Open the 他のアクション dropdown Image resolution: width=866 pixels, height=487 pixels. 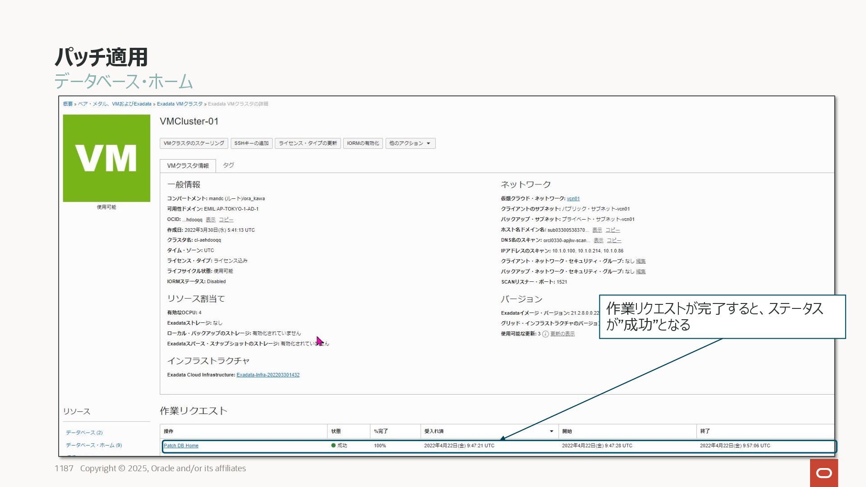pyautogui.click(x=410, y=143)
